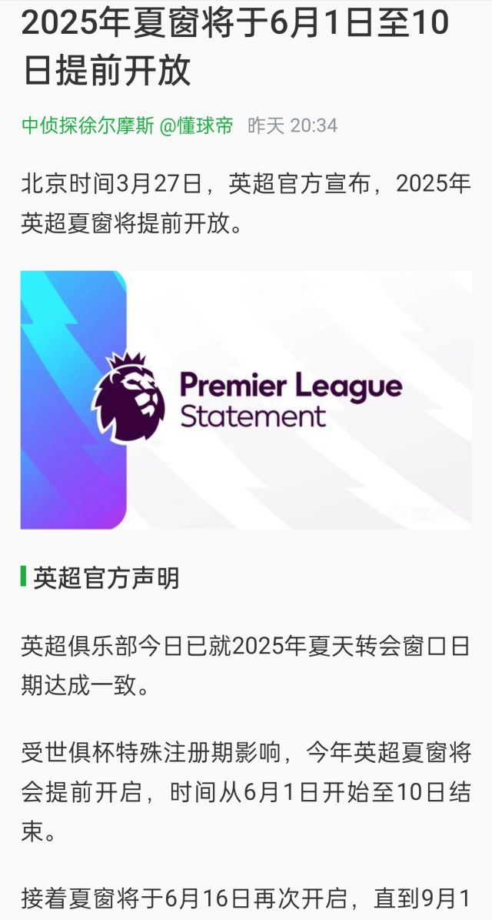Tap the paragraph starting 北京时间3月27日

coord(246,204)
